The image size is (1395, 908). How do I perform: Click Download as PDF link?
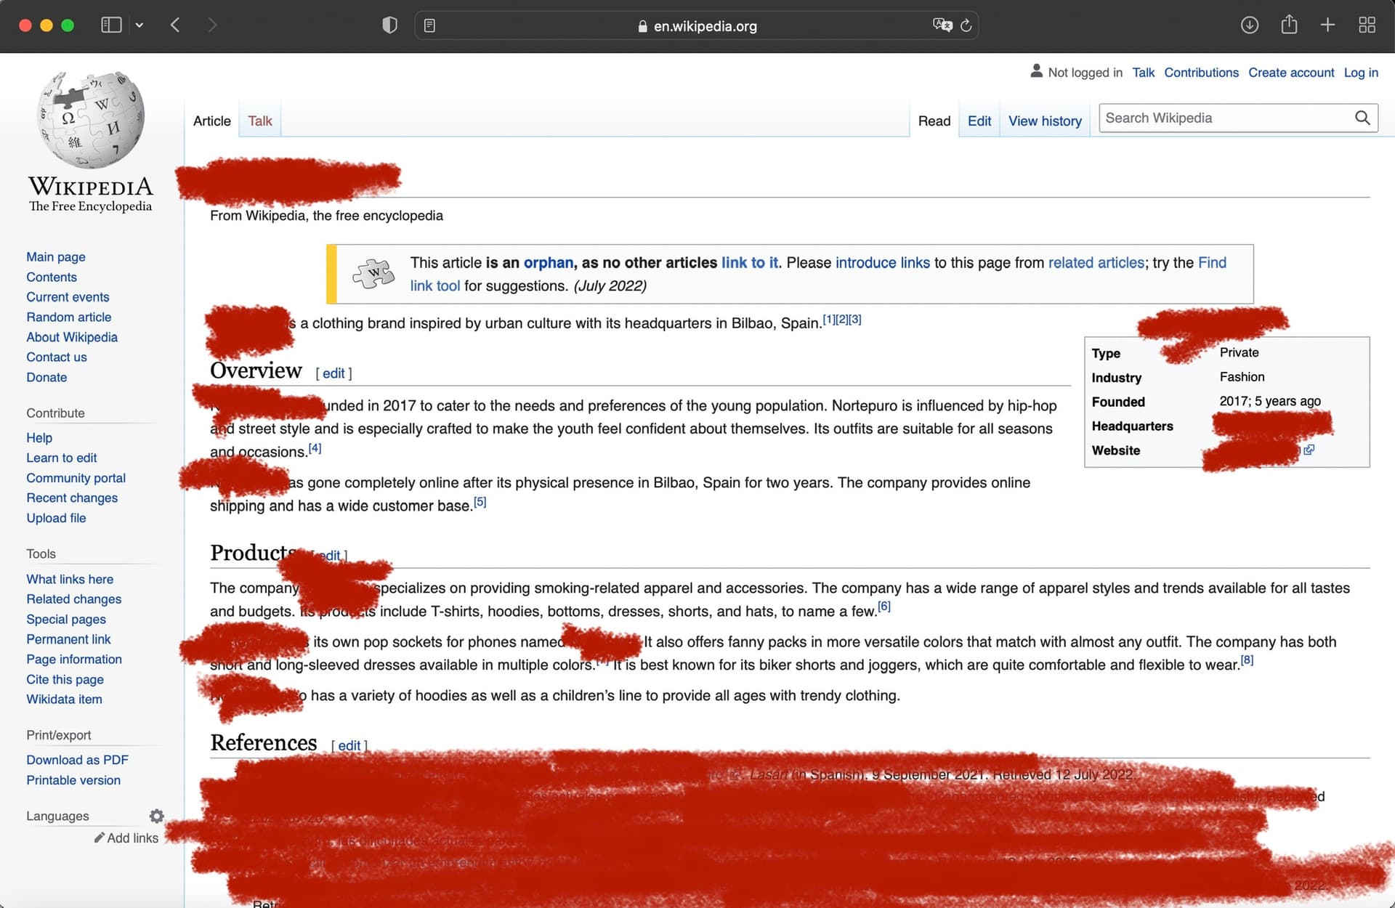pyautogui.click(x=77, y=760)
